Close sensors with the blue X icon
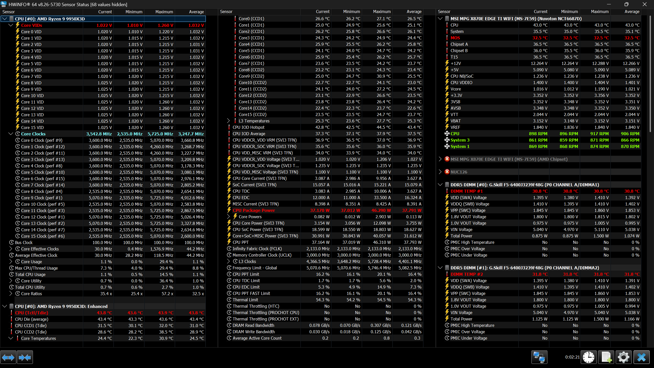654x368 pixels. pos(641,357)
